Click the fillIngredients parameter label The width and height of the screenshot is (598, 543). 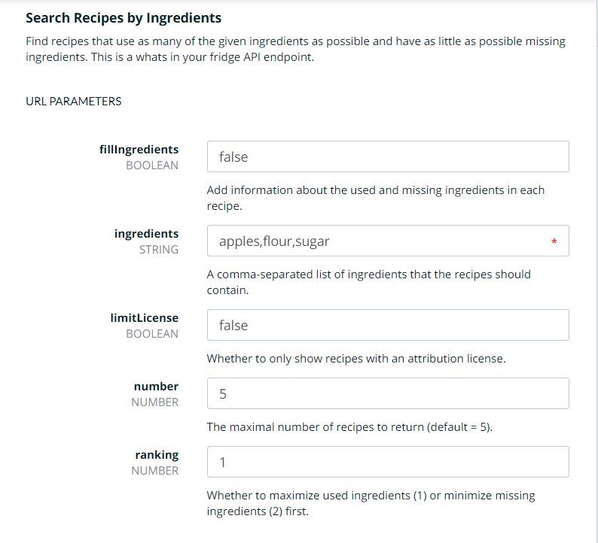pyautogui.click(x=139, y=150)
